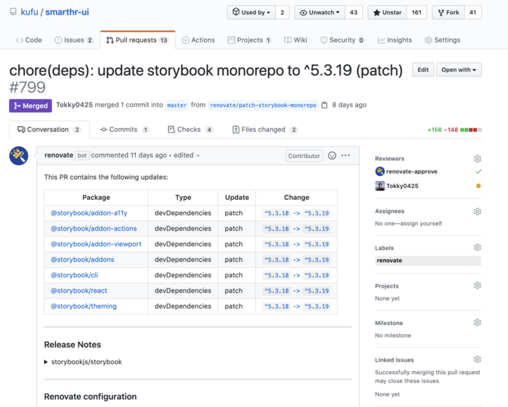This screenshot has width=508, height=407.
Task: Open the Actions tab
Action: [198, 40]
